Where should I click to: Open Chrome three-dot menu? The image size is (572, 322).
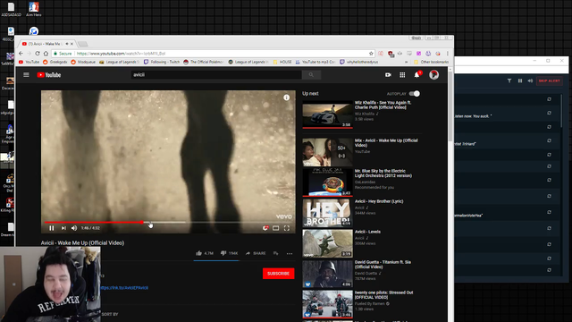[448, 54]
